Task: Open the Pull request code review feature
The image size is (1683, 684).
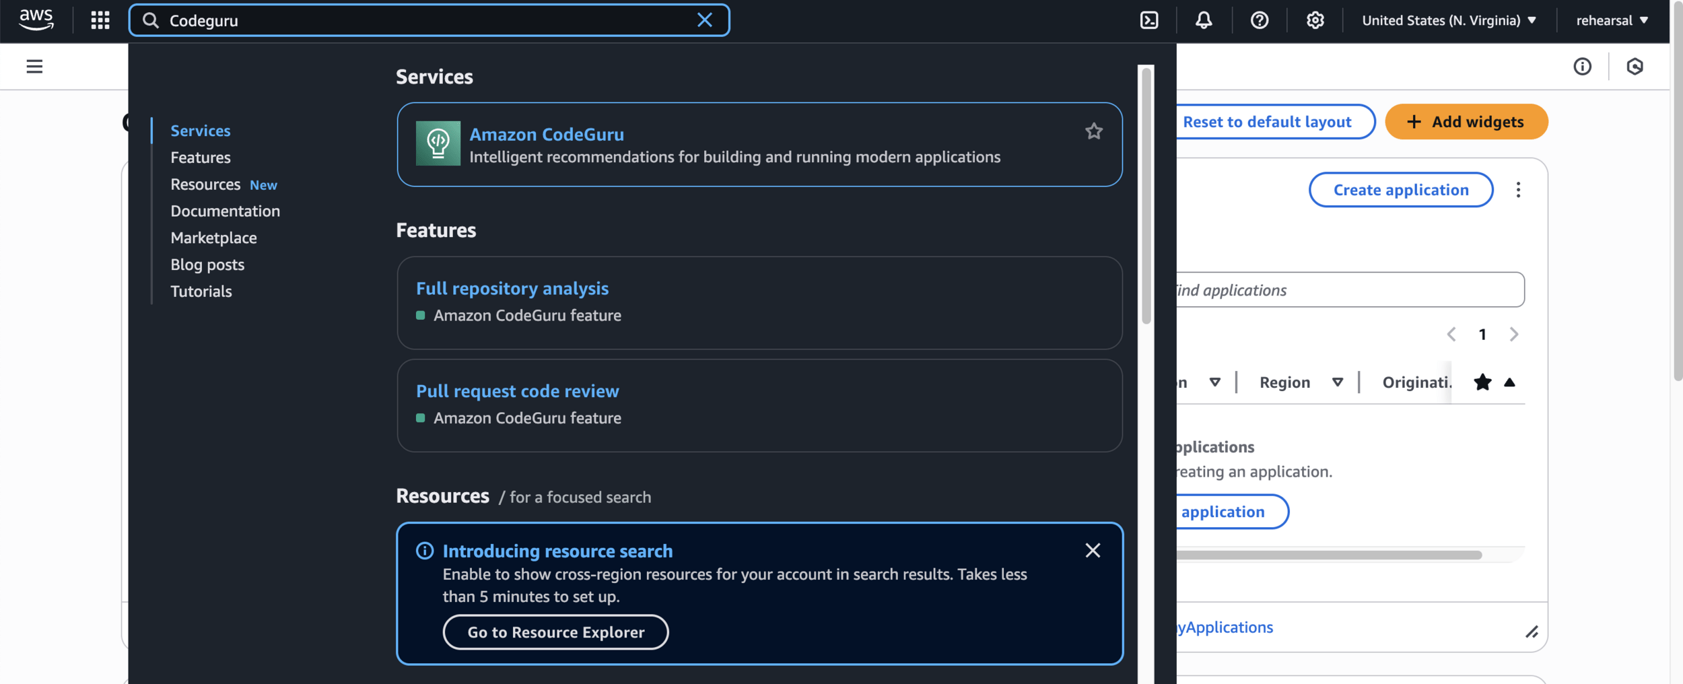Action: pos(517,391)
